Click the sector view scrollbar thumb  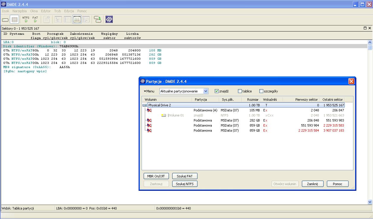[370, 47]
